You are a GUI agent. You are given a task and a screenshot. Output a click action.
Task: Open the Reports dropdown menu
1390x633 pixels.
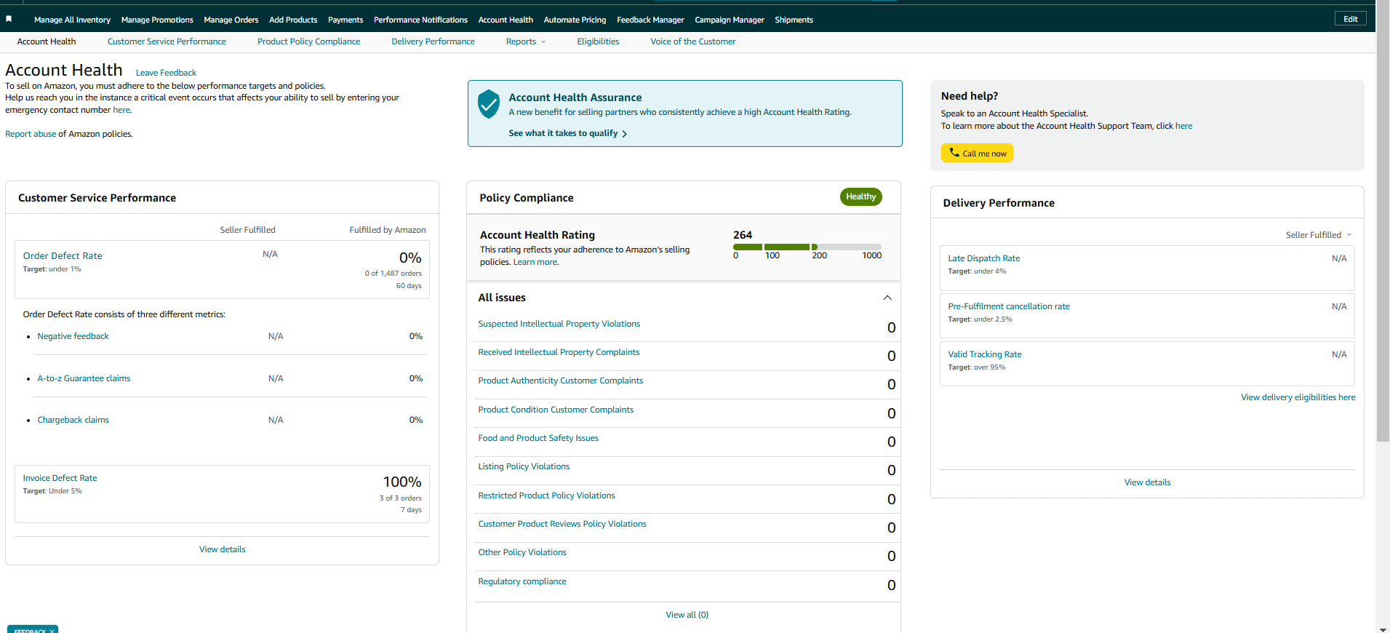click(526, 41)
